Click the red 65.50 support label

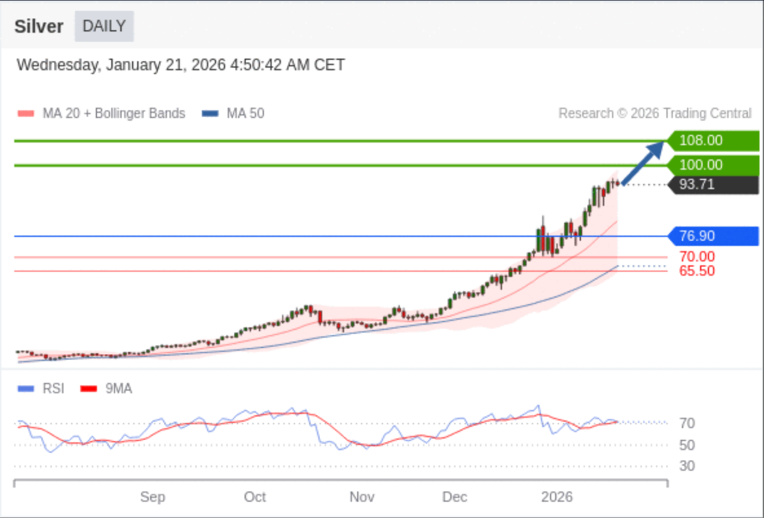coord(697,271)
